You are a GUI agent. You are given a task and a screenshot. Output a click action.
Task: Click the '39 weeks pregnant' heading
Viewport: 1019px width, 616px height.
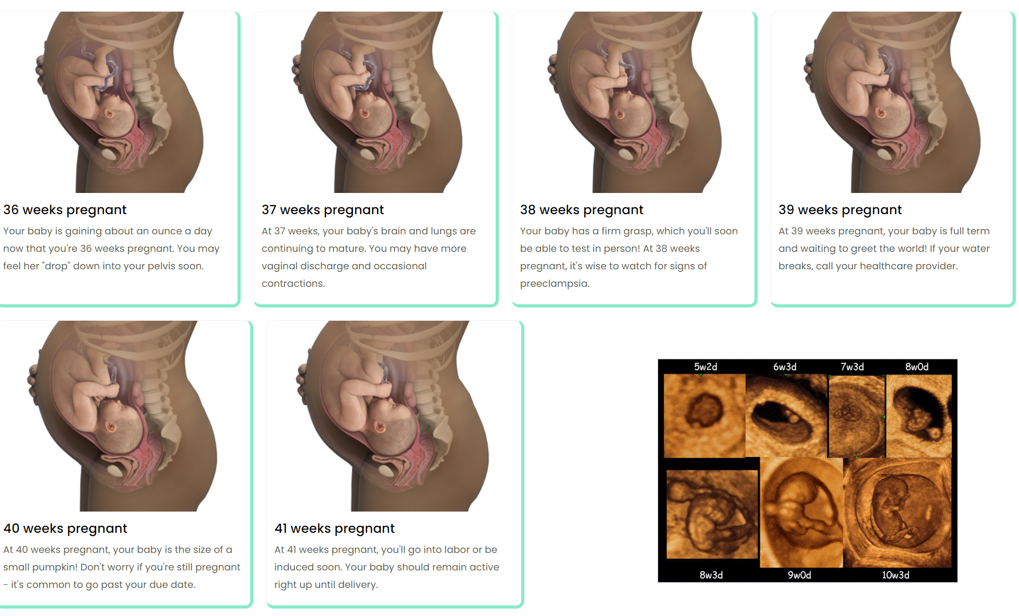click(x=840, y=210)
